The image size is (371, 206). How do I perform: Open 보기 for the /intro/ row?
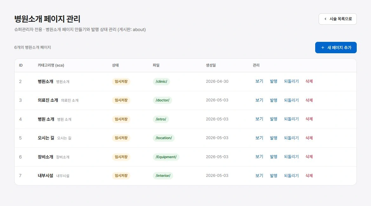tap(259, 119)
